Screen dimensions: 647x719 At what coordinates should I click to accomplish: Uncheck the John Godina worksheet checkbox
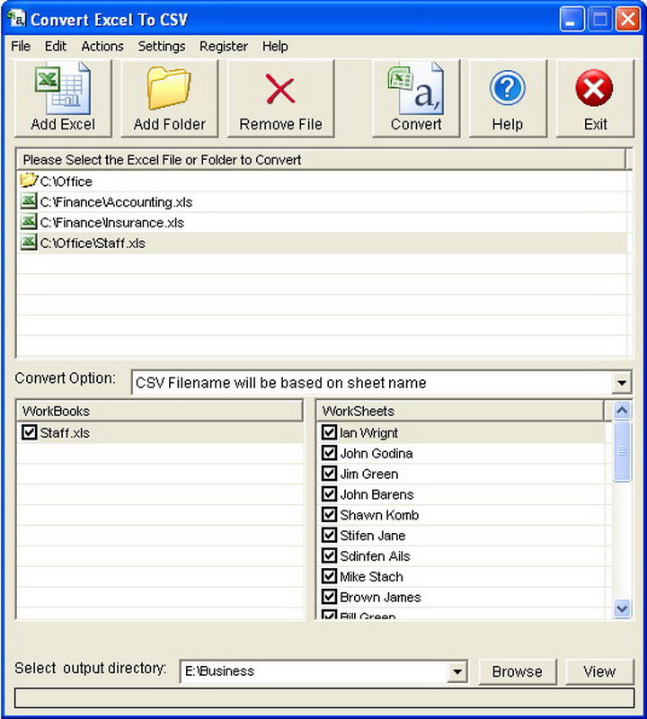(x=329, y=453)
